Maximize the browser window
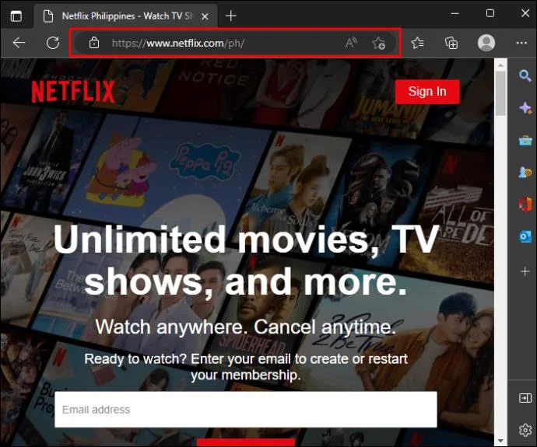The width and height of the screenshot is (537, 447). (490, 14)
